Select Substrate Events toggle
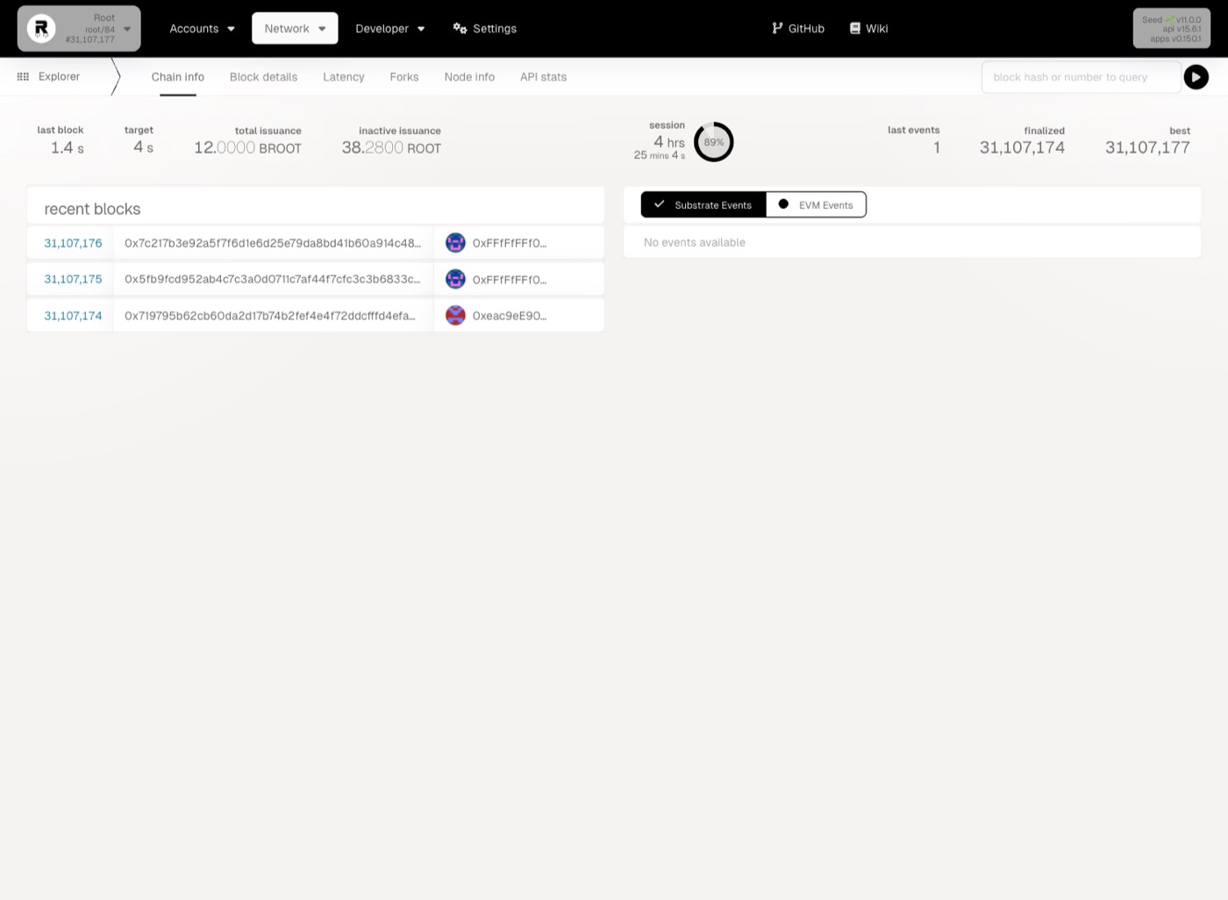Image resolution: width=1228 pixels, height=900 pixels. click(703, 204)
